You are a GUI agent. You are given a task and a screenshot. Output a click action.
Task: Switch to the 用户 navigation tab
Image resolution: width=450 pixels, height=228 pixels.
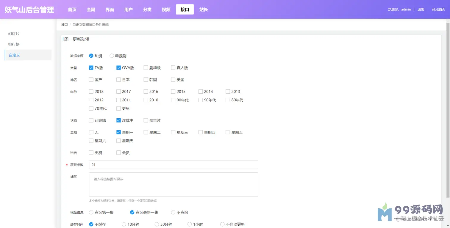(x=129, y=10)
